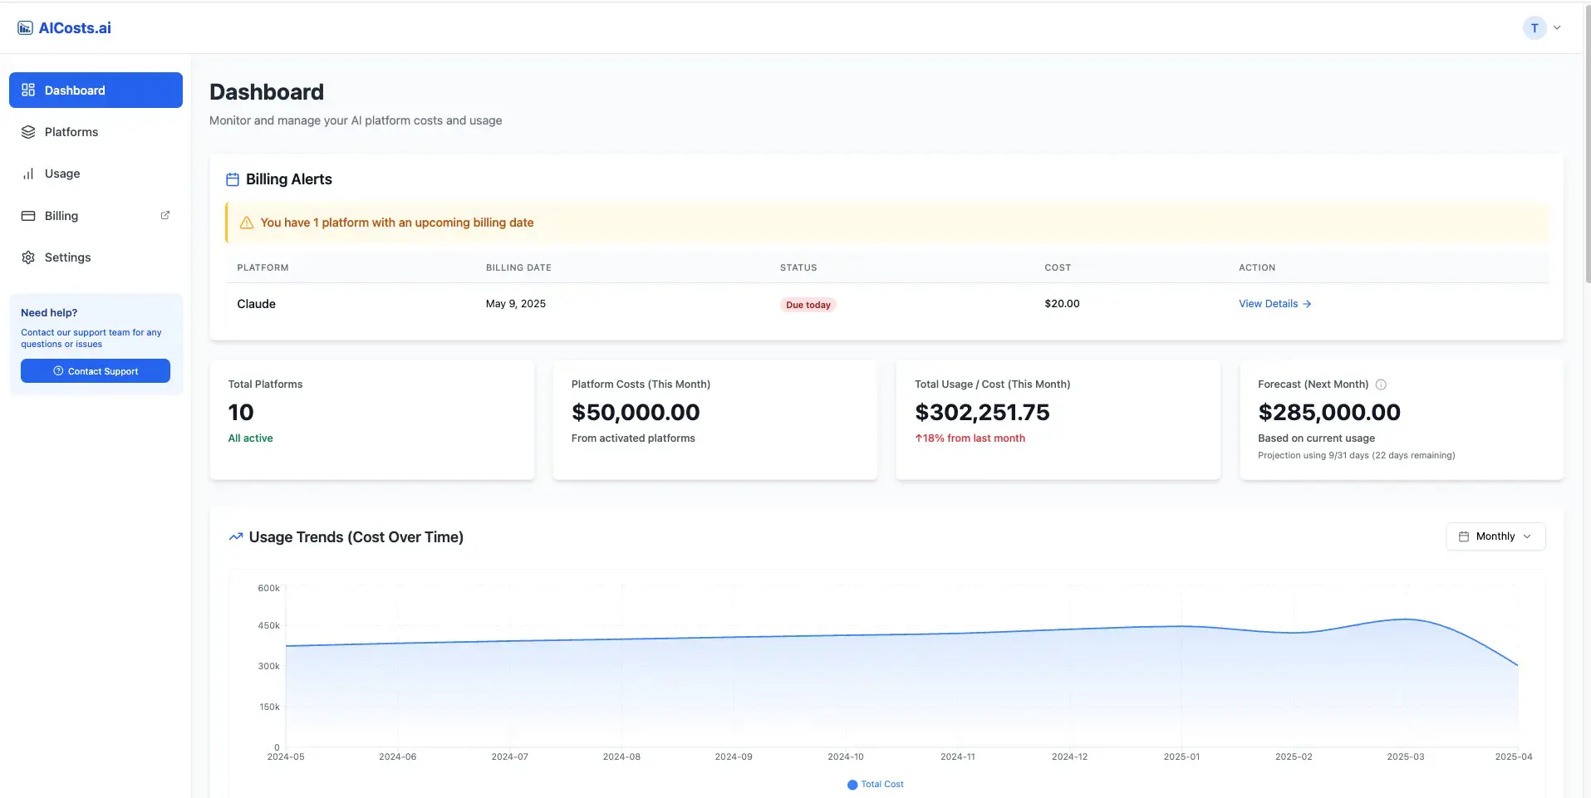Click the Need help? heading

(x=49, y=313)
